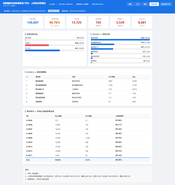Image resolution: width=175 pixels, height=185 pixels.
Task: Click the full-width blue 4426 distribution bar
Action: click(120, 40)
